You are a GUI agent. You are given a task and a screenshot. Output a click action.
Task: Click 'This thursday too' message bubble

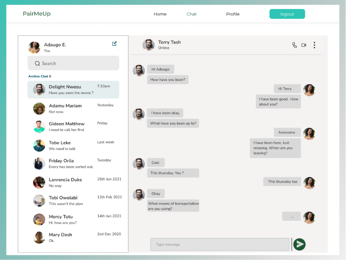(x=282, y=181)
